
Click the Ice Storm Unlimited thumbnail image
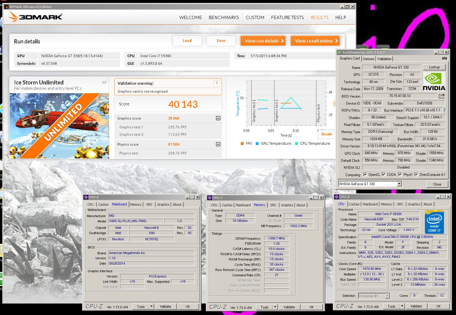coord(59,126)
